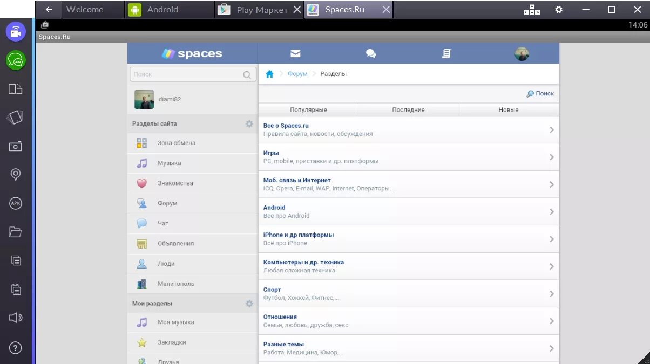Click the volume speaker icon in emulator sidebar
The height and width of the screenshot is (364, 650).
coord(16,318)
